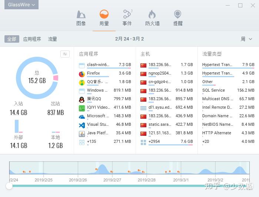Go to the 提醒 (Alerts) tab

pyautogui.click(x=178, y=18)
